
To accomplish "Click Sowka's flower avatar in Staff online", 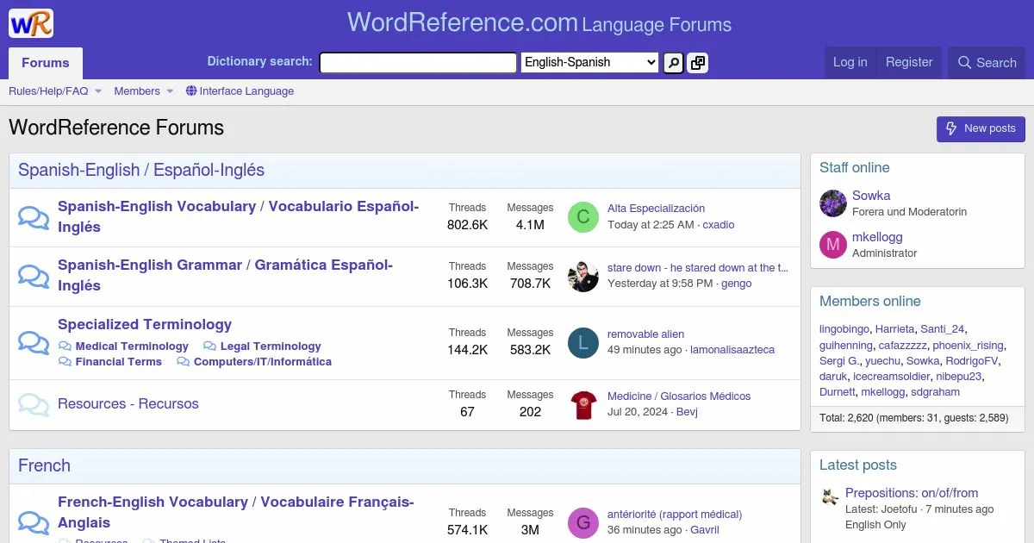I will tap(833, 203).
